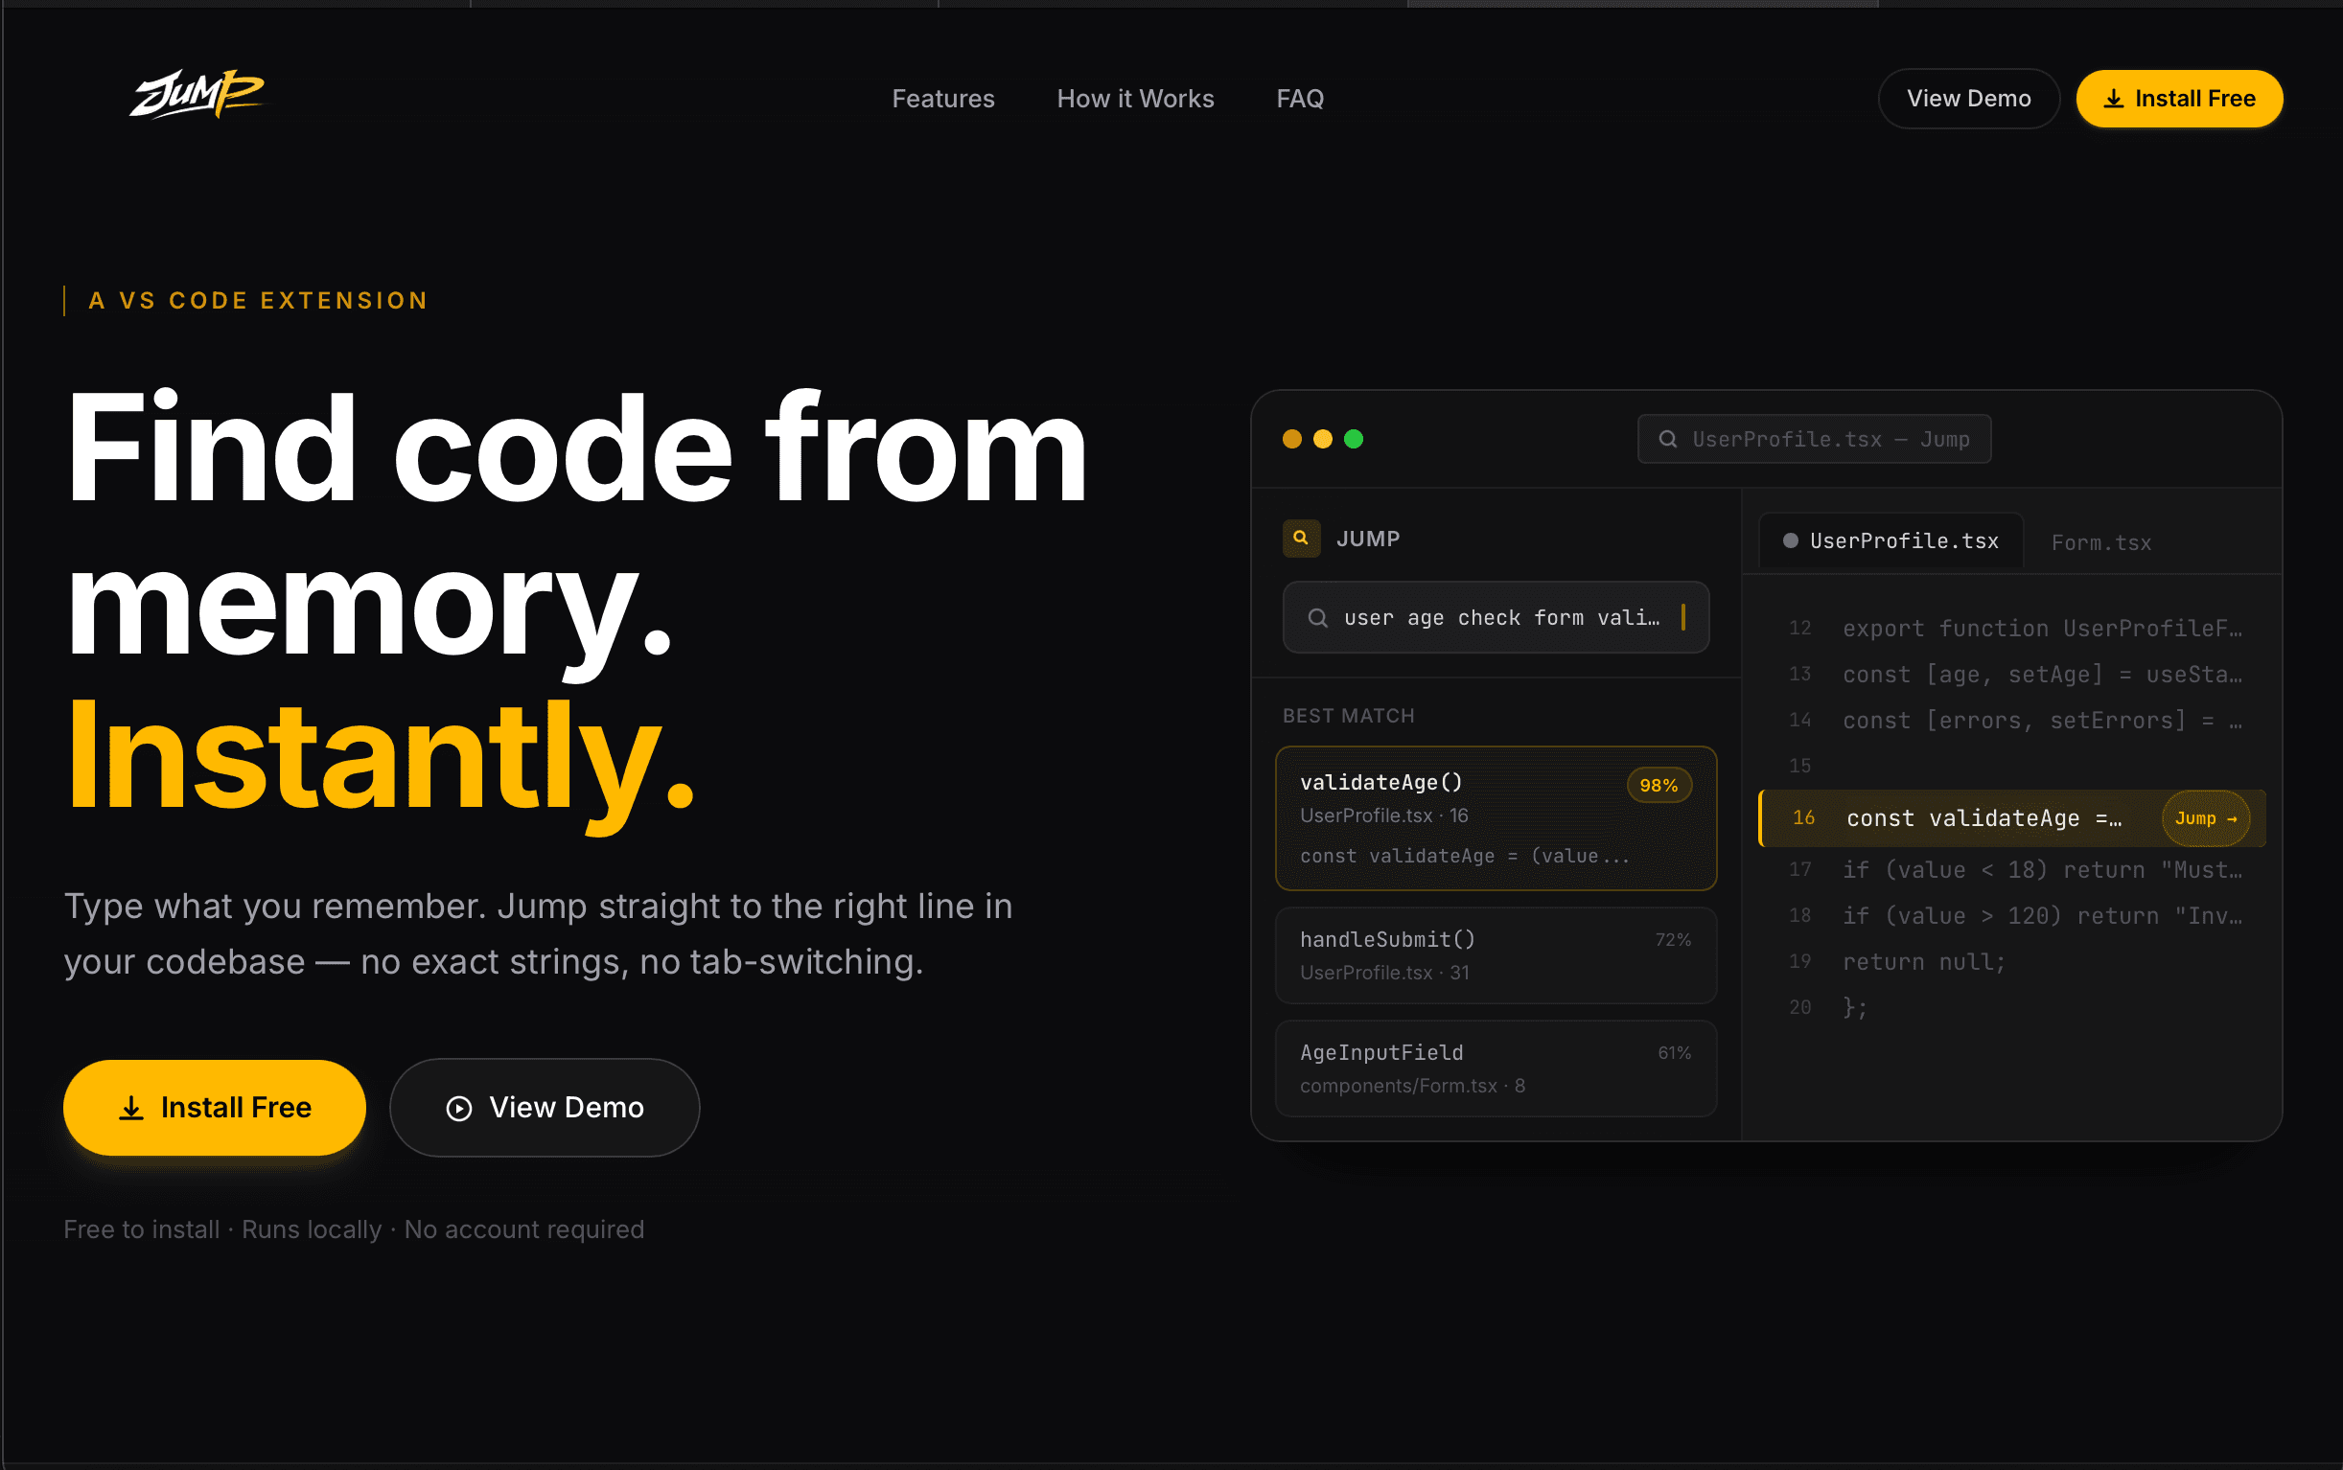Screen dimensions: 2343x1470
Task: Open the FAQ nav link
Action: pos(1299,98)
